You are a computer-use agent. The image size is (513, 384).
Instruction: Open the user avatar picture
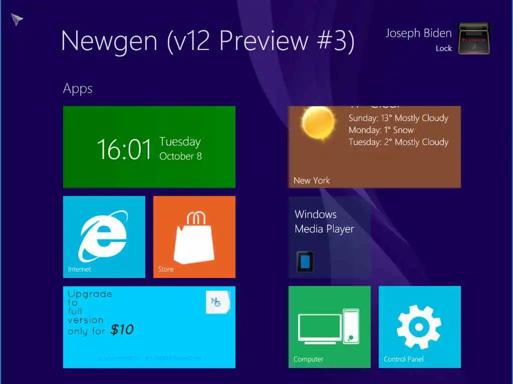(474, 38)
